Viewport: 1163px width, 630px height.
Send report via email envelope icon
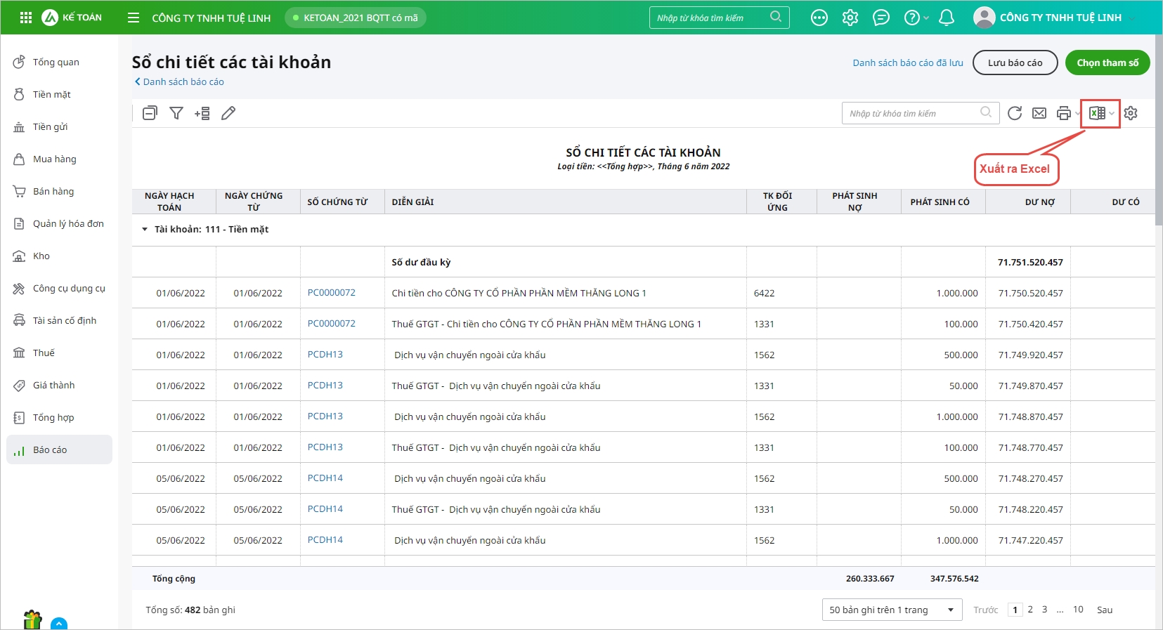click(1039, 113)
